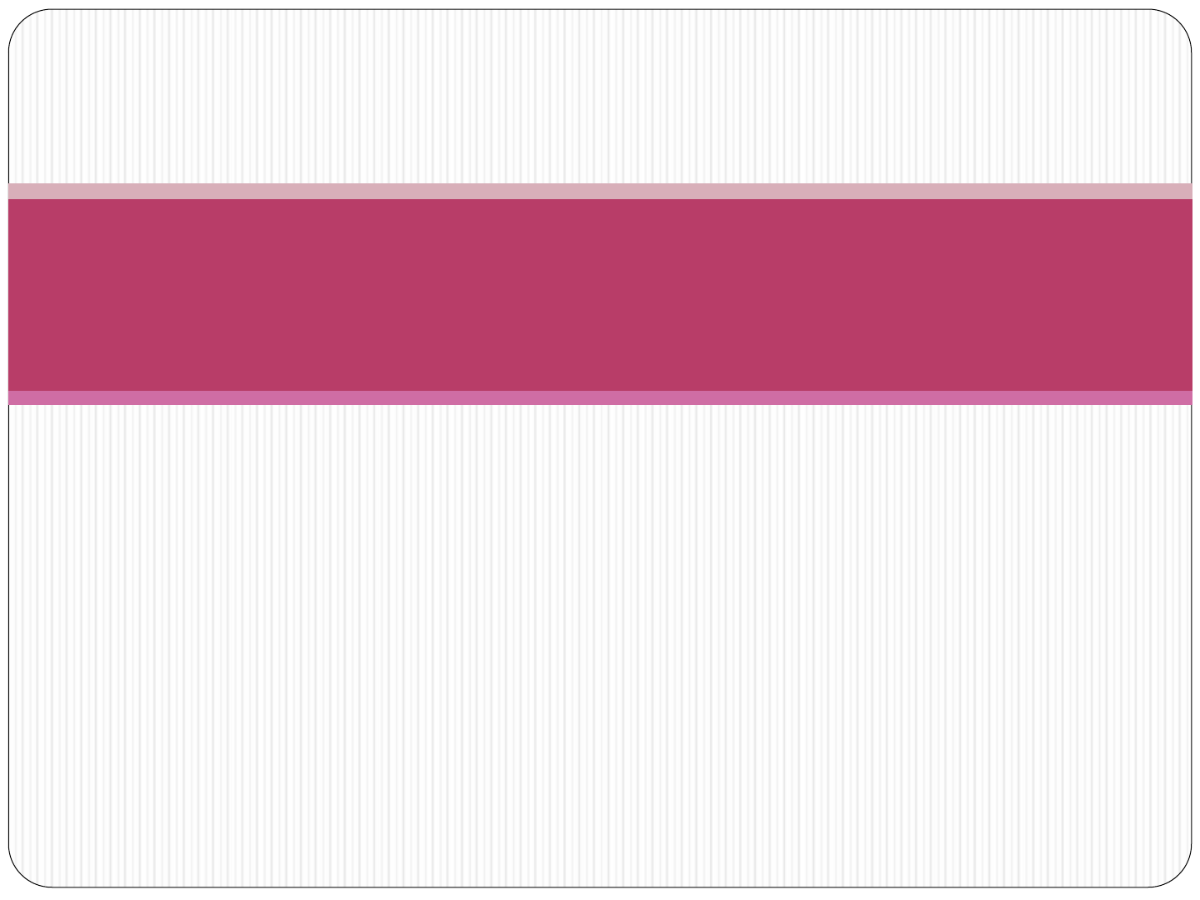The height and width of the screenshot is (900, 1200).
Task: Click the rounded top-right corner of the slide border
Action: click(x=1177, y=23)
